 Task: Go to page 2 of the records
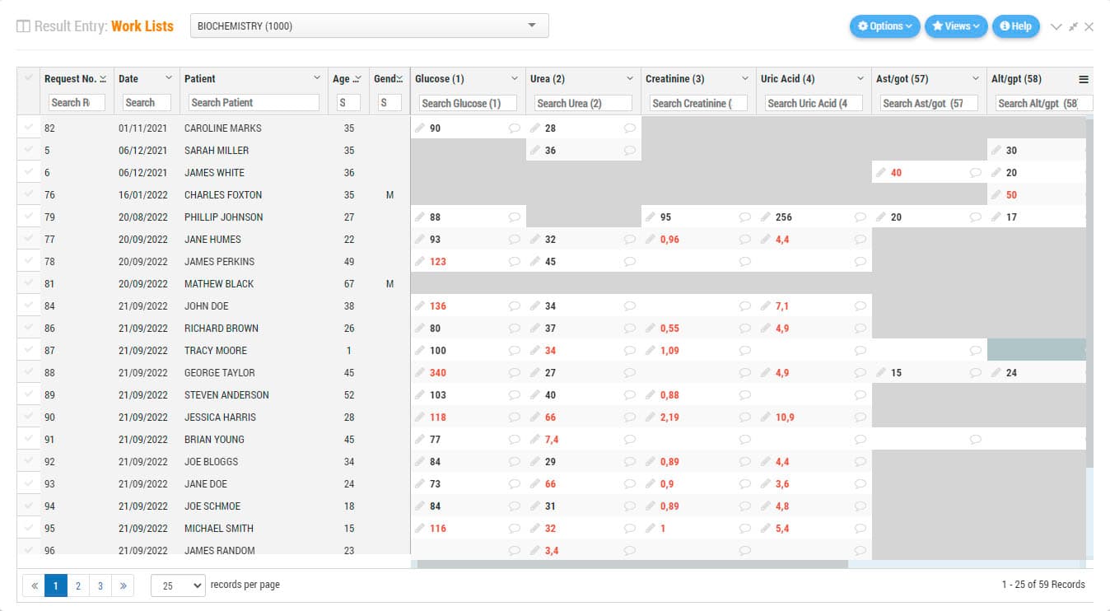coord(78,585)
